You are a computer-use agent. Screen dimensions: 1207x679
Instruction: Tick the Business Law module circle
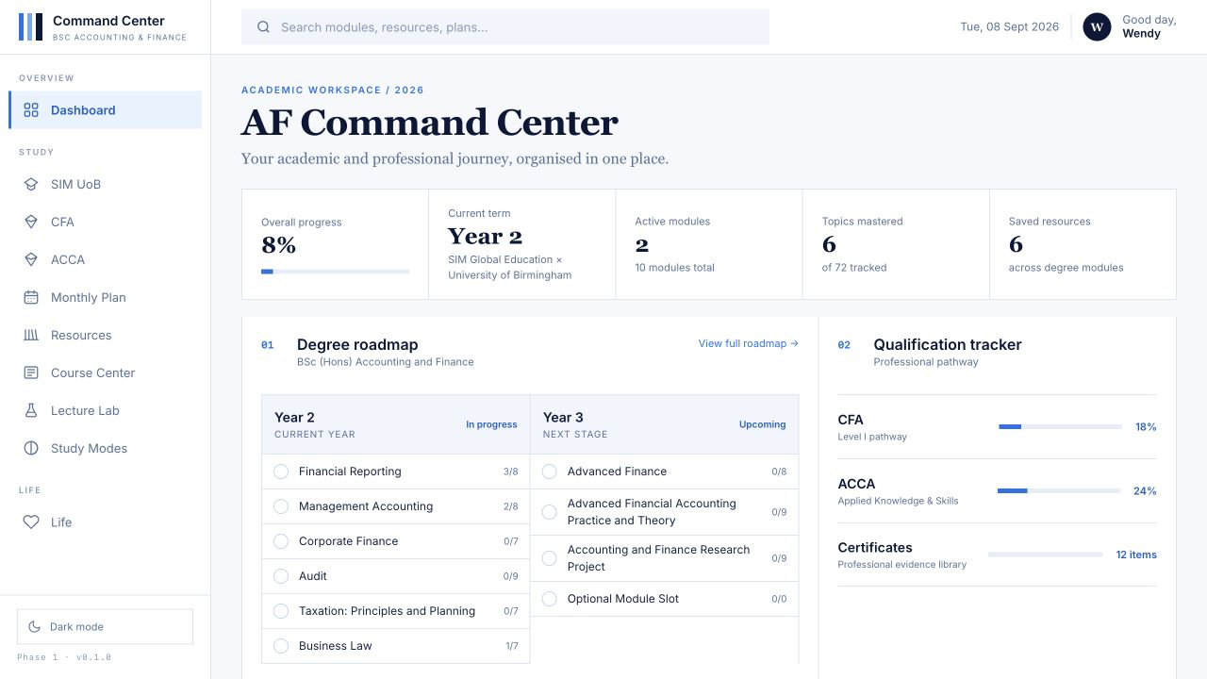[x=281, y=646]
